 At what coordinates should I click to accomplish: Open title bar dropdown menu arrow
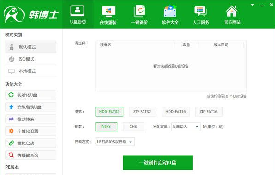point(252,5)
